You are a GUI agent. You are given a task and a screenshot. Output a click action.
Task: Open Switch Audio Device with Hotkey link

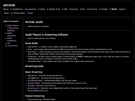point(42,38)
